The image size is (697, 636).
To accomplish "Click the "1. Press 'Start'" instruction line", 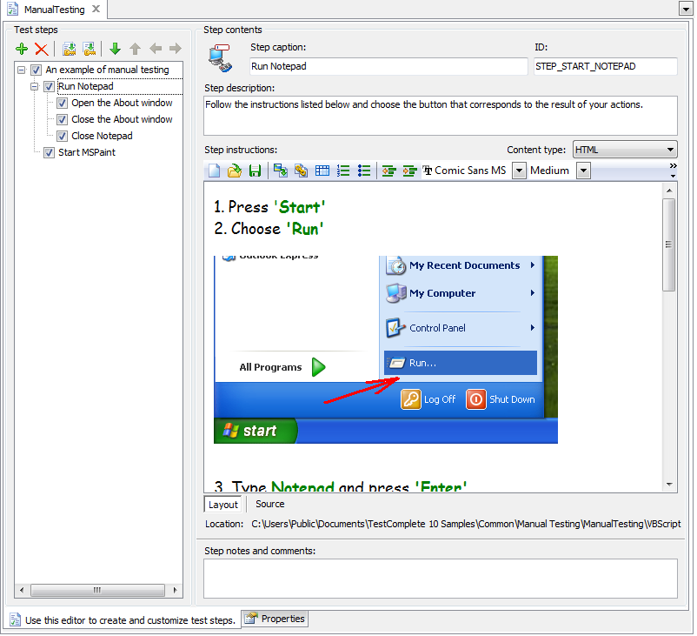I will pyautogui.click(x=269, y=207).
